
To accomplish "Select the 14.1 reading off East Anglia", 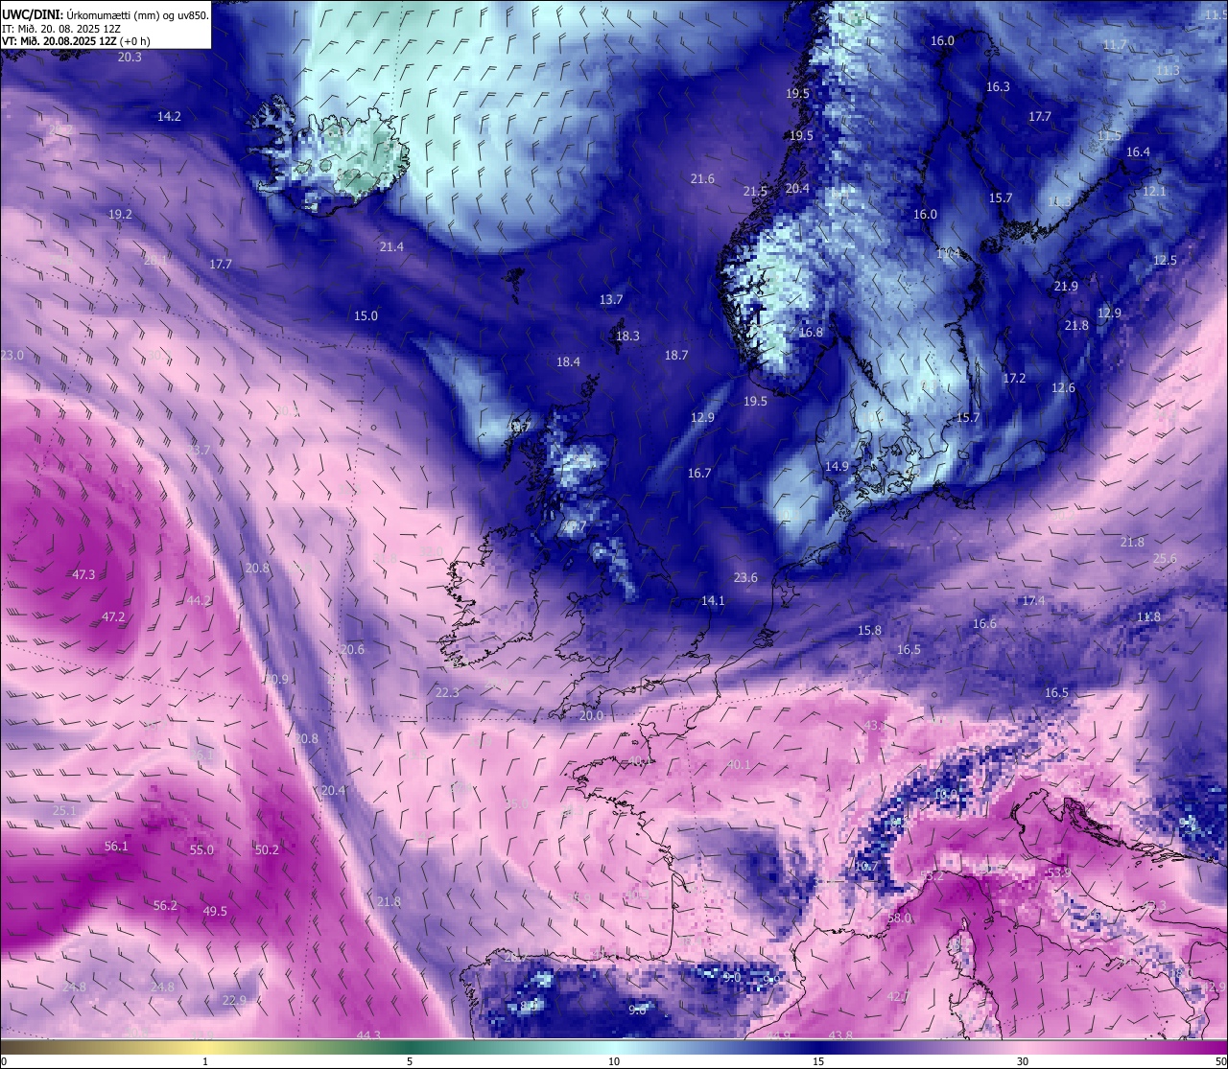I will [x=713, y=601].
